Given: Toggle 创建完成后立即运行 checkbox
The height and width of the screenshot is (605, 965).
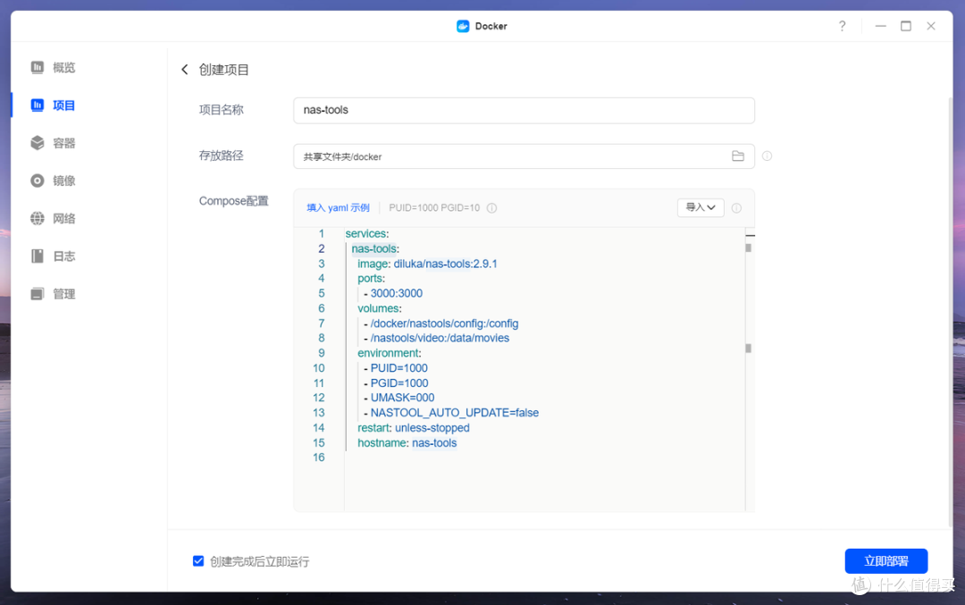Looking at the screenshot, I should (x=198, y=560).
